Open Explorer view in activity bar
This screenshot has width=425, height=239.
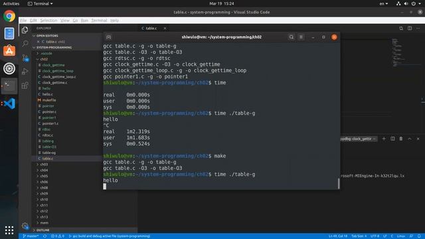25,30
